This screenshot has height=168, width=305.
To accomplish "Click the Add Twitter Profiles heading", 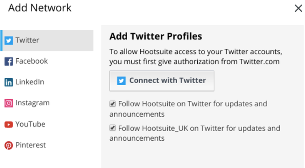I will 156,36.
